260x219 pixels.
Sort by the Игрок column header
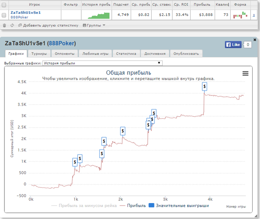pos(35,4)
